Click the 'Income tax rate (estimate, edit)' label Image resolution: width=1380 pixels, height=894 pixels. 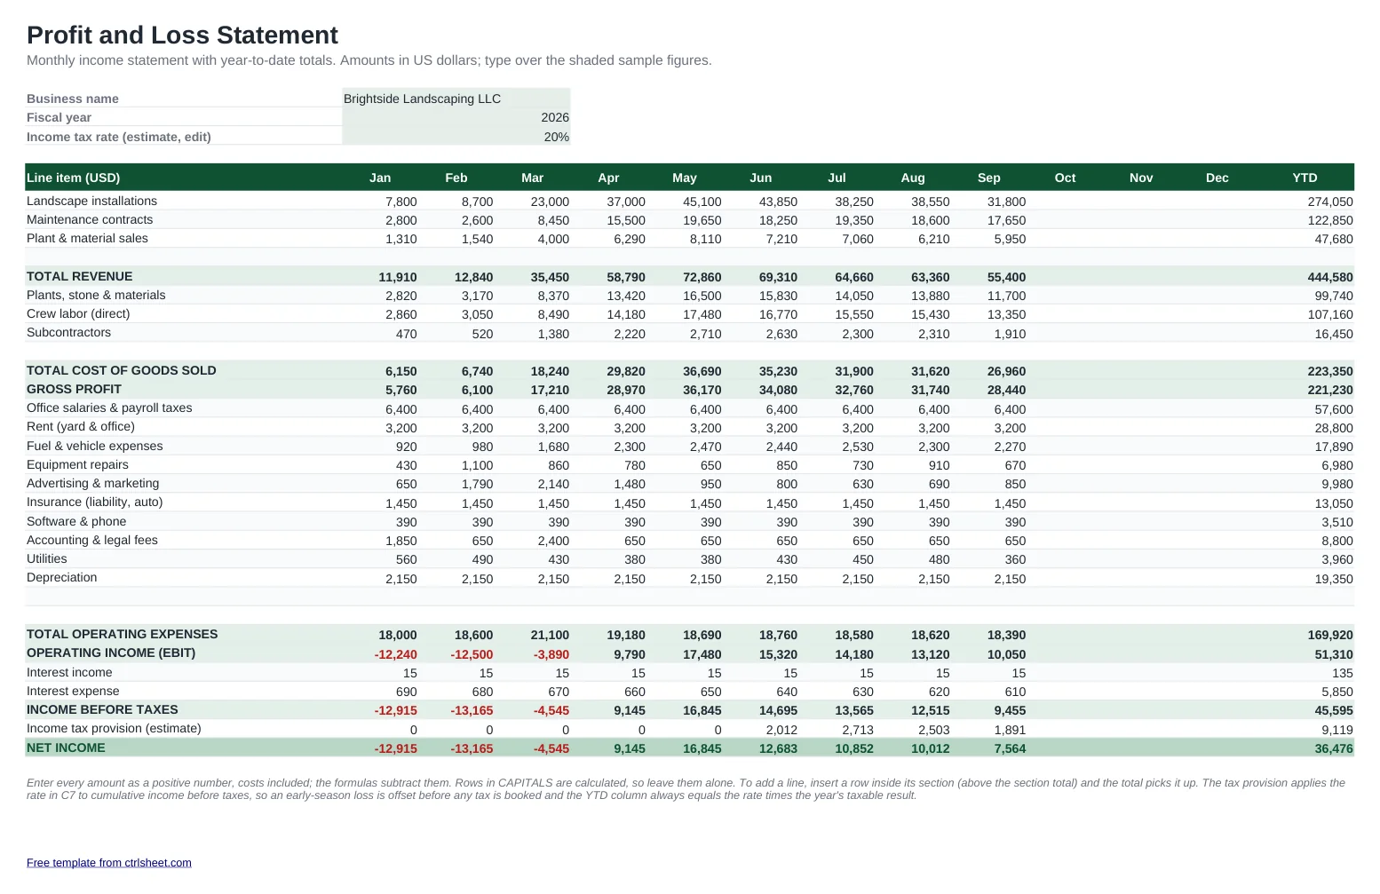[119, 137]
